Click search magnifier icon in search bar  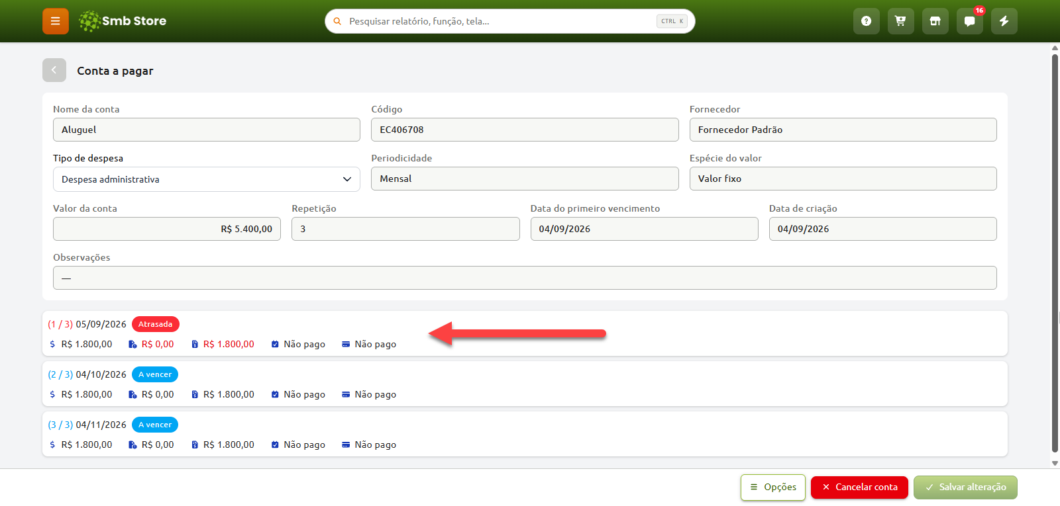coord(337,21)
